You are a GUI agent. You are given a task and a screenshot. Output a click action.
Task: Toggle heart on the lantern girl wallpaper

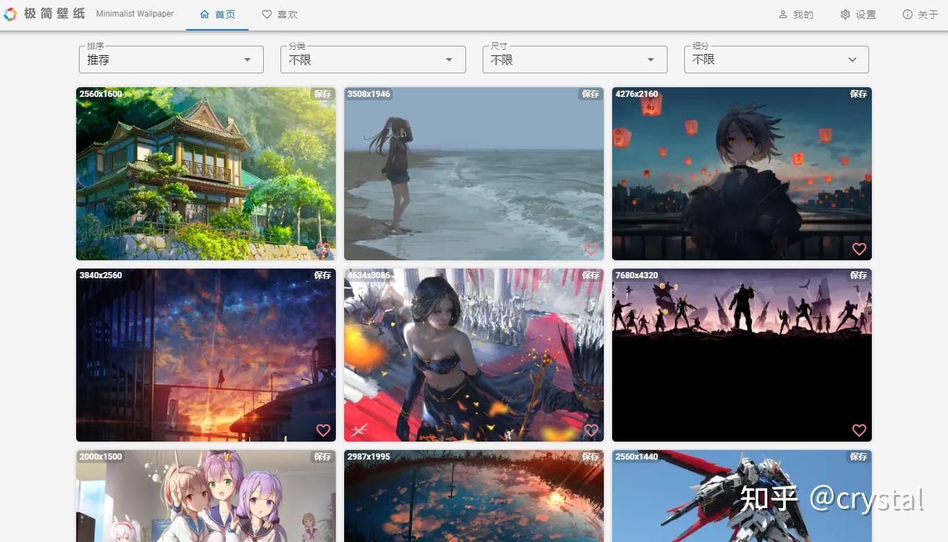coord(859,249)
